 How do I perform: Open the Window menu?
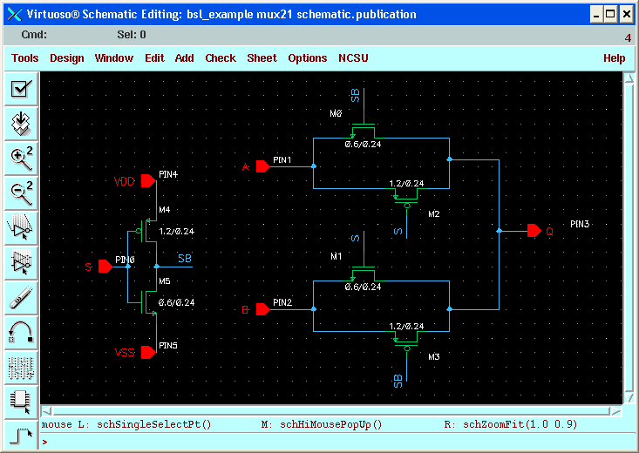113,58
